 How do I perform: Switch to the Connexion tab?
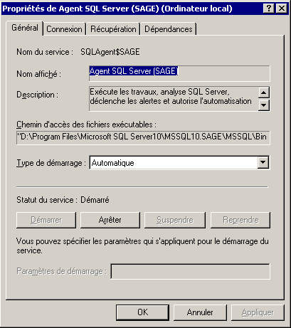tap(64, 29)
